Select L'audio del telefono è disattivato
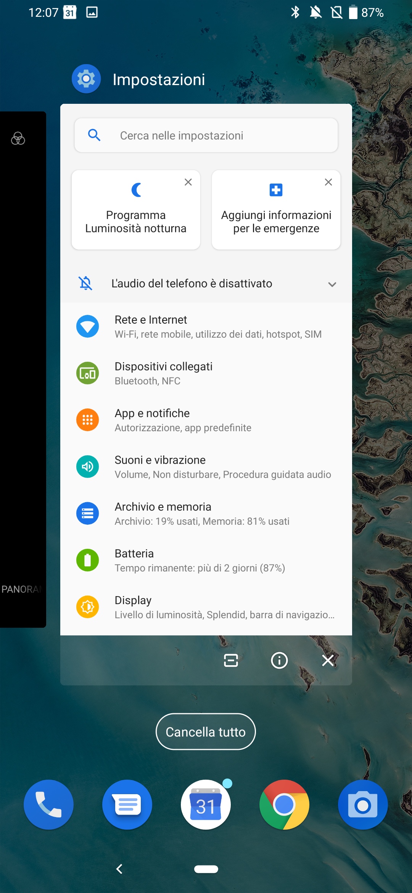This screenshot has width=412, height=893. 206,284
